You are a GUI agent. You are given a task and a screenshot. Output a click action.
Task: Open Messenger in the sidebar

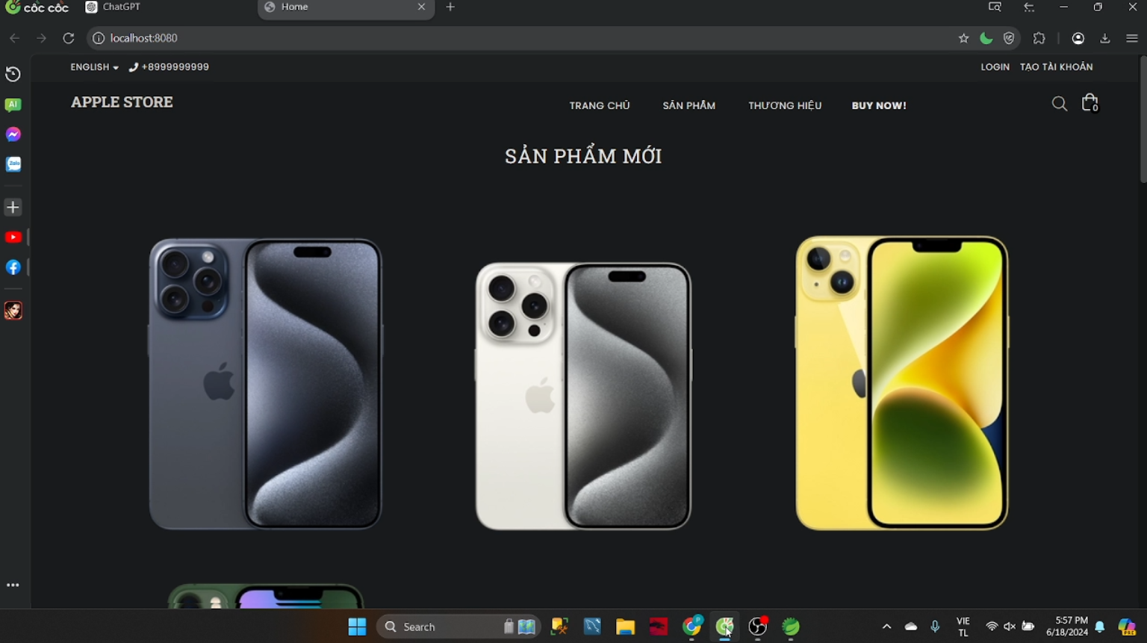(13, 134)
